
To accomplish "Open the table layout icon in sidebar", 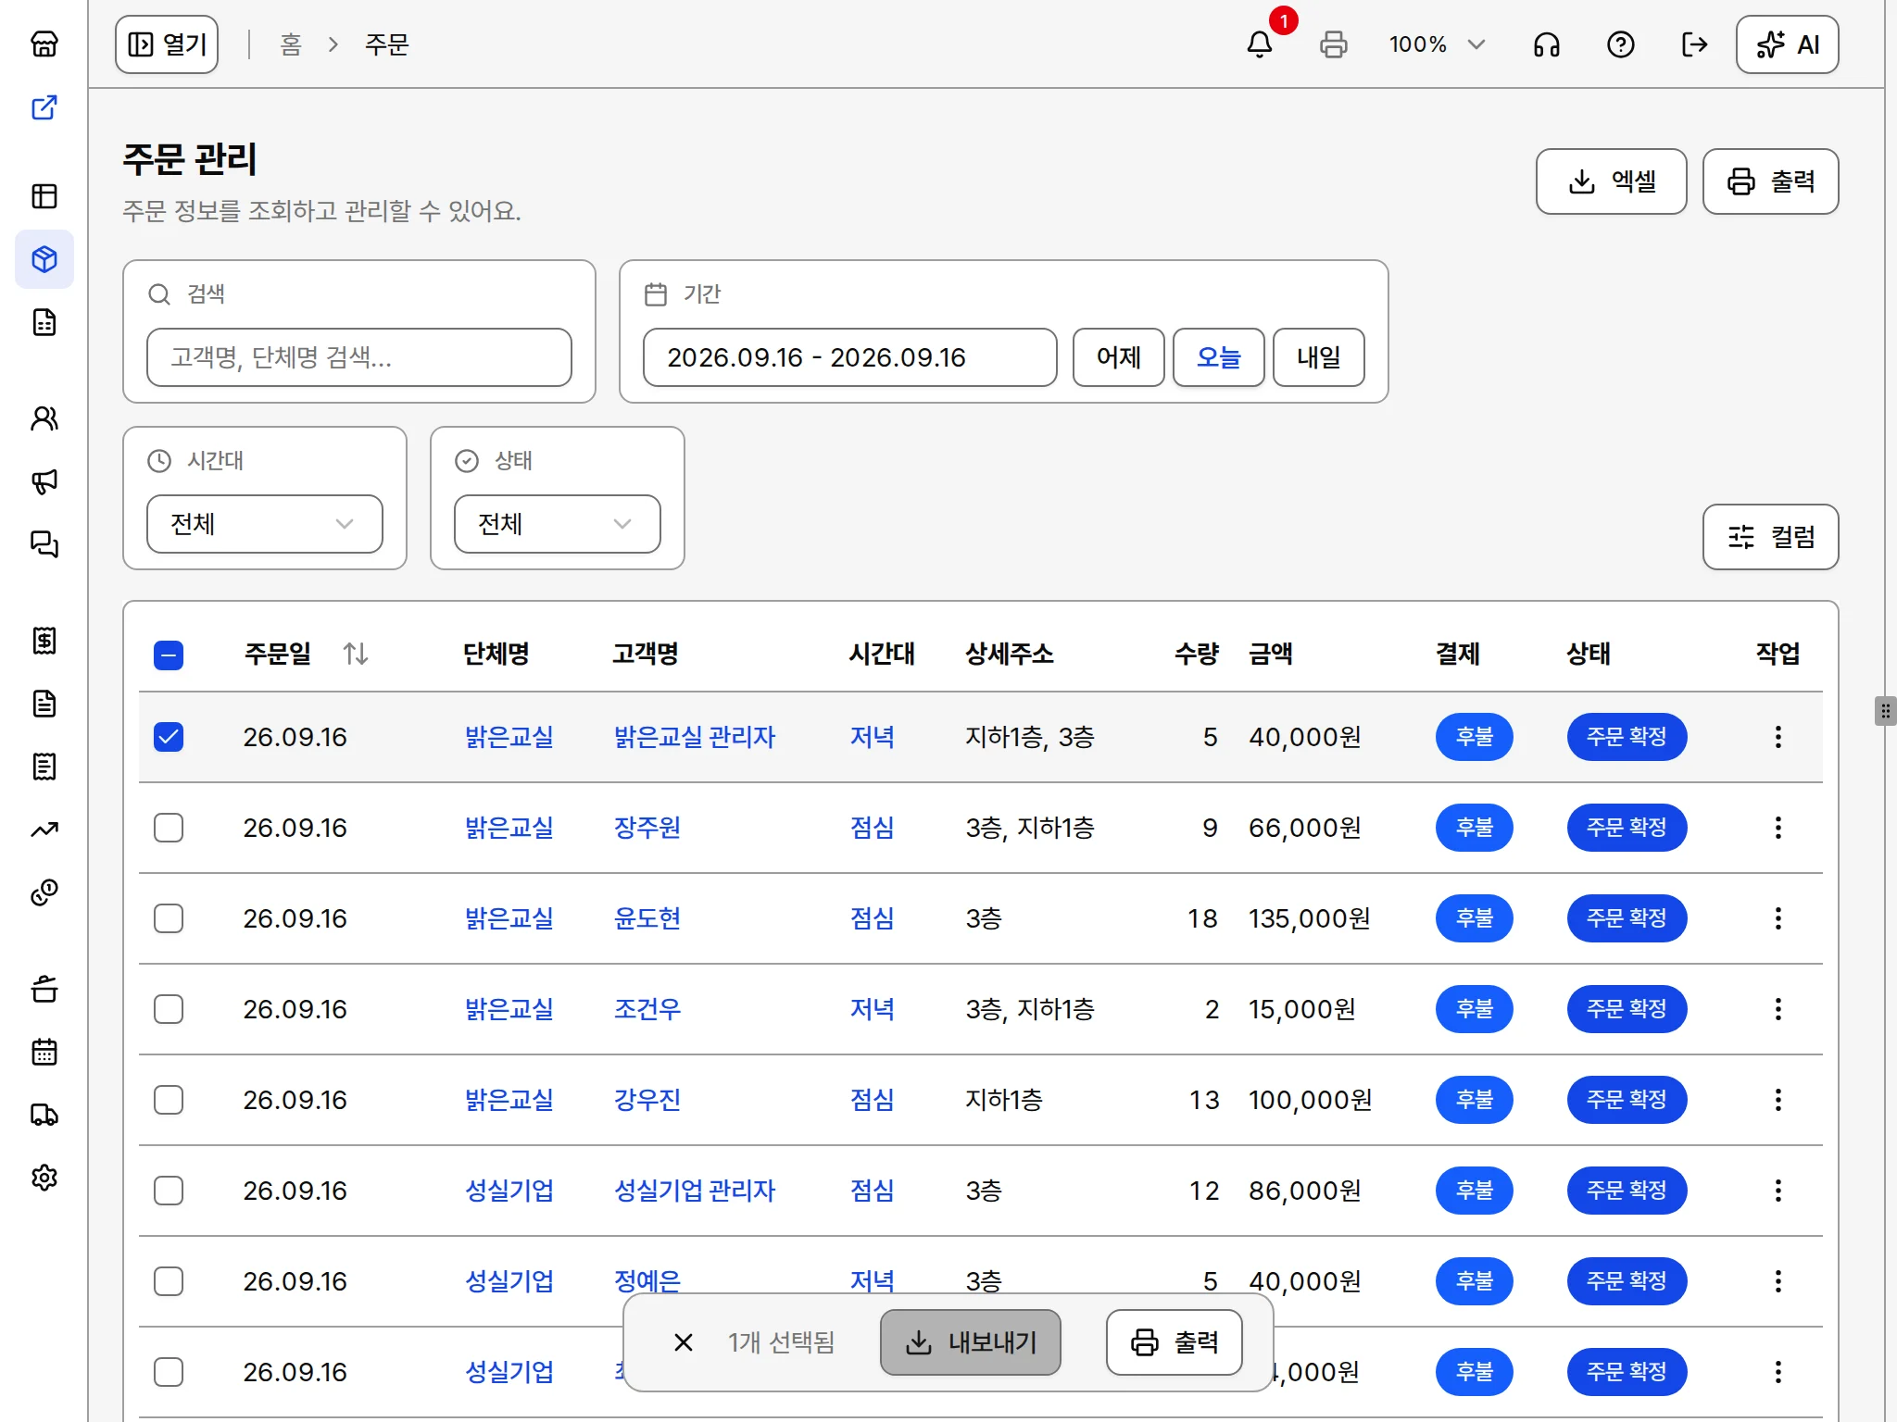I will 44,196.
